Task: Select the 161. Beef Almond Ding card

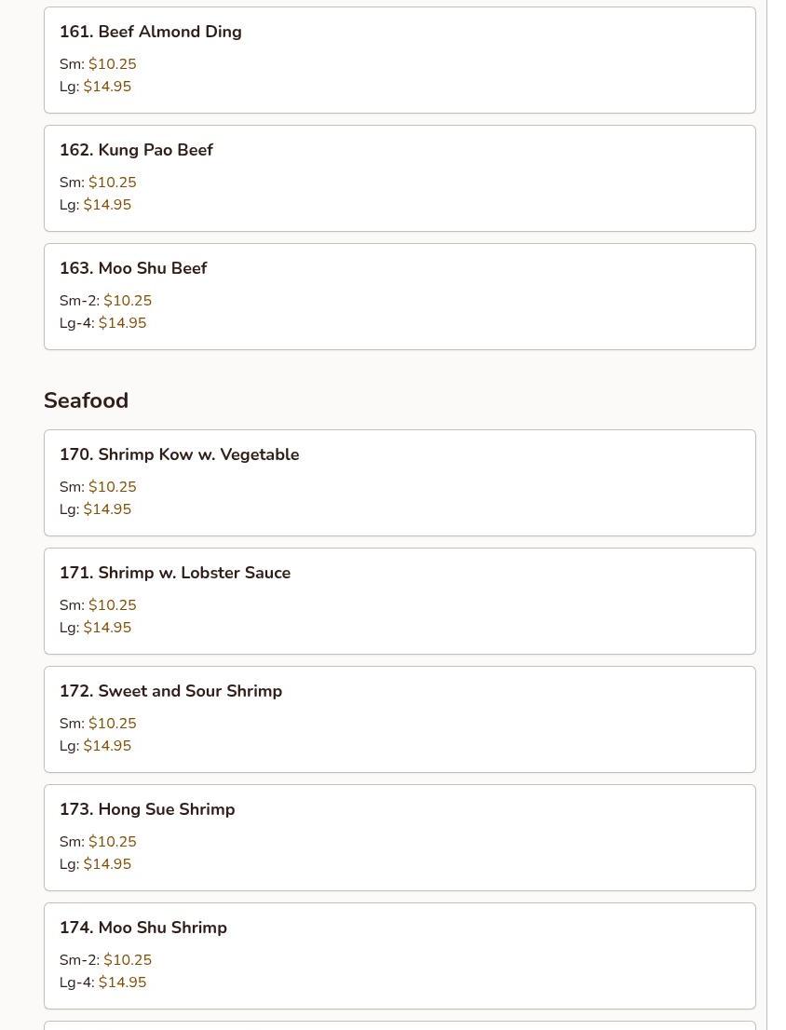Action: 400,60
